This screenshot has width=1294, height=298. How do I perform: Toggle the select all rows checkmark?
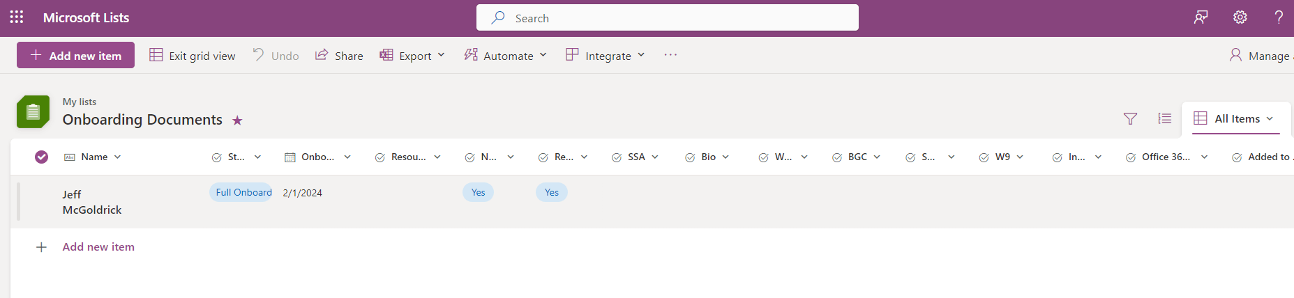(42, 157)
